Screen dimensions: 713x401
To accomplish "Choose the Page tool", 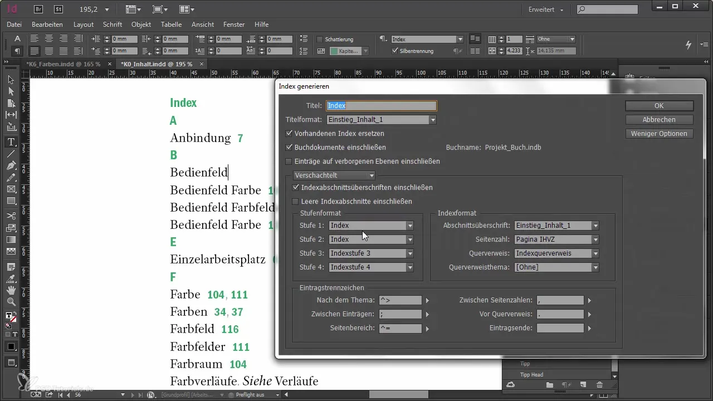I will 11,102.
